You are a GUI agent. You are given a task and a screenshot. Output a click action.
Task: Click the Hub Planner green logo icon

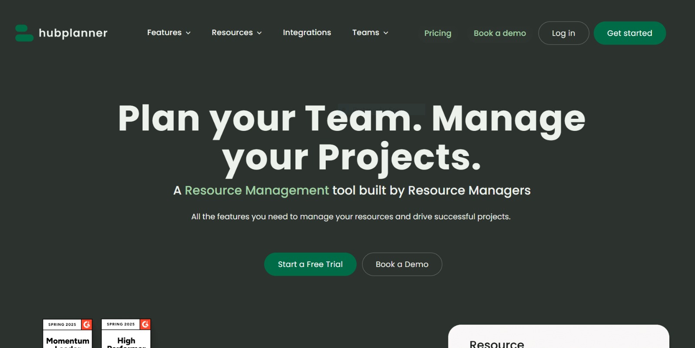pyautogui.click(x=24, y=33)
